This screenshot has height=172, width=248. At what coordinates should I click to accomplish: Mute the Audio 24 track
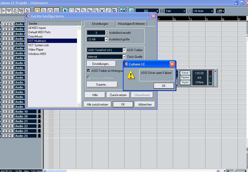point(5,136)
